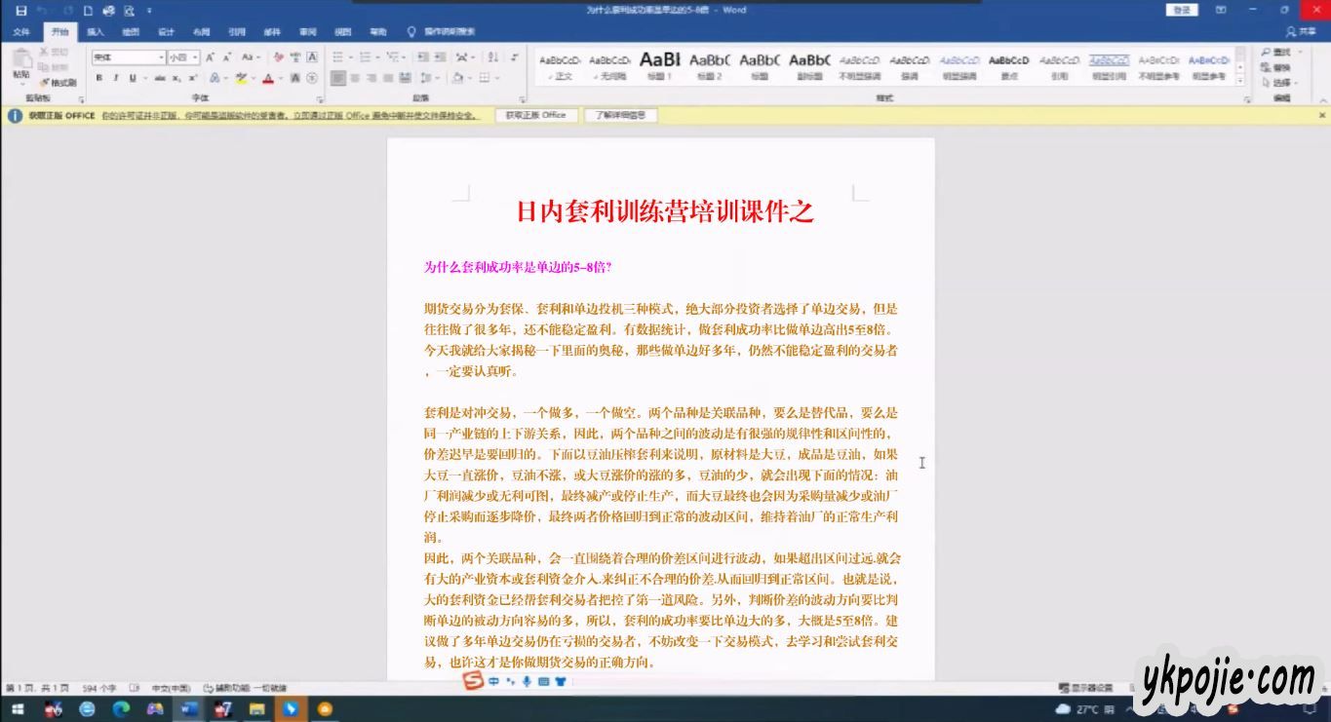Expand the styles gallery list
The image size is (1331, 722).
click(x=1241, y=82)
